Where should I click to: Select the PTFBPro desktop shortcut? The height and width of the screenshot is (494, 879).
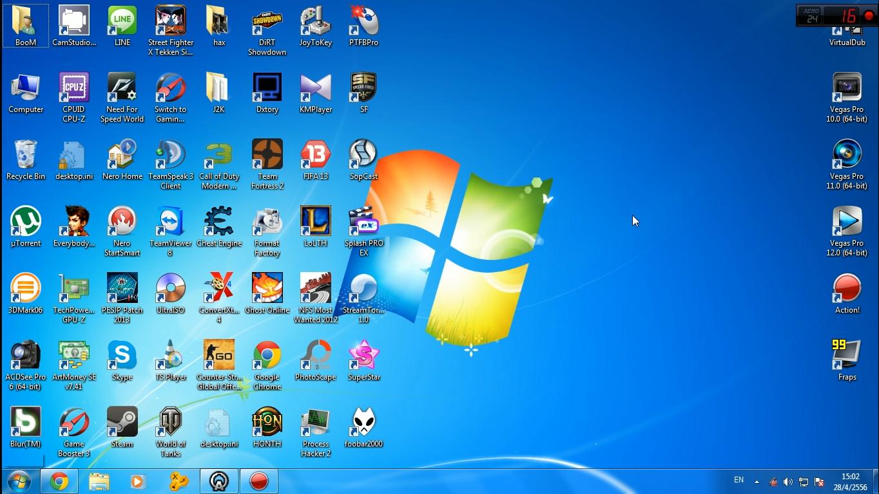point(364,26)
